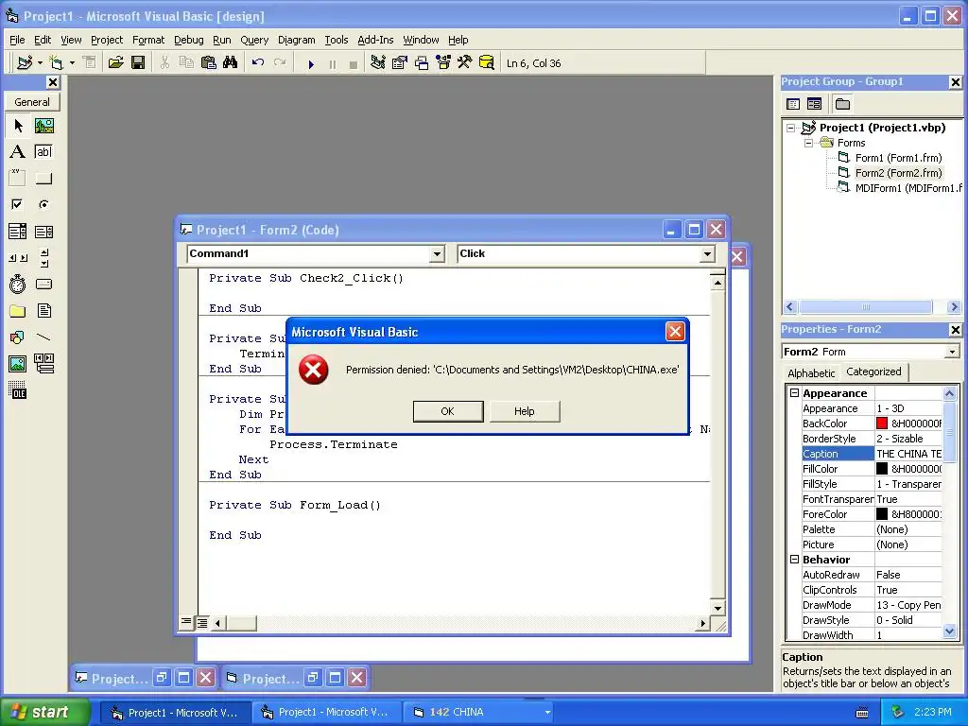Switch code window to Procedure View
Viewport: 968px width, 726px height.
click(186, 622)
